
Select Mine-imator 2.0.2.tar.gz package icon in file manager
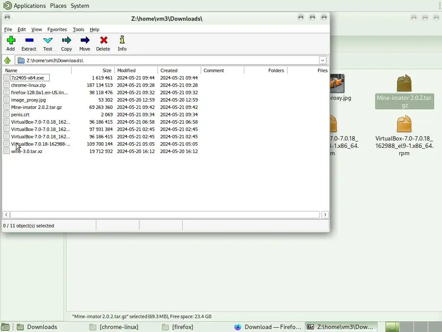pyautogui.click(x=404, y=83)
